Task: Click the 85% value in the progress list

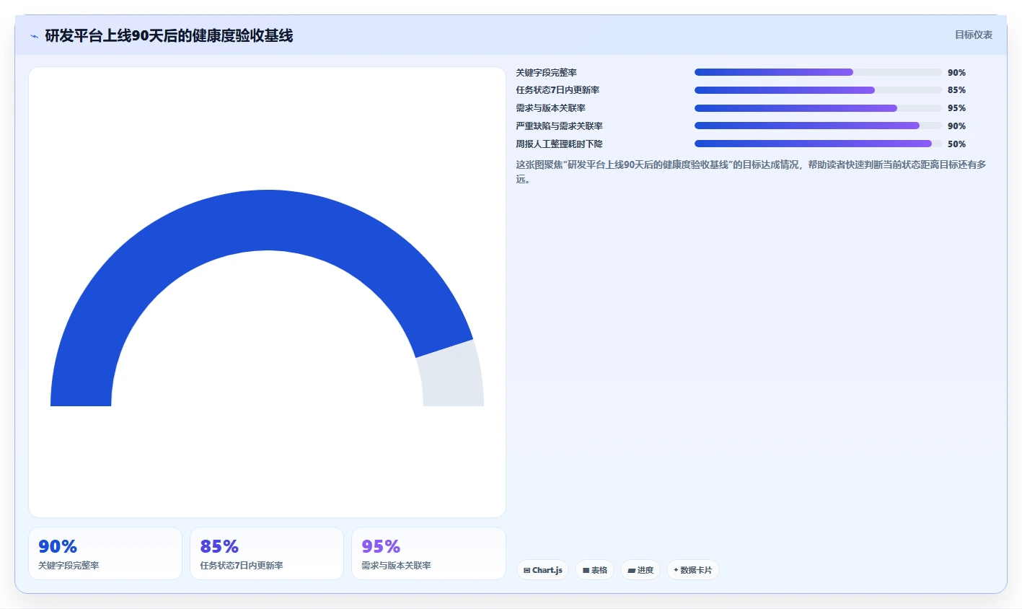Action: click(x=956, y=90)
